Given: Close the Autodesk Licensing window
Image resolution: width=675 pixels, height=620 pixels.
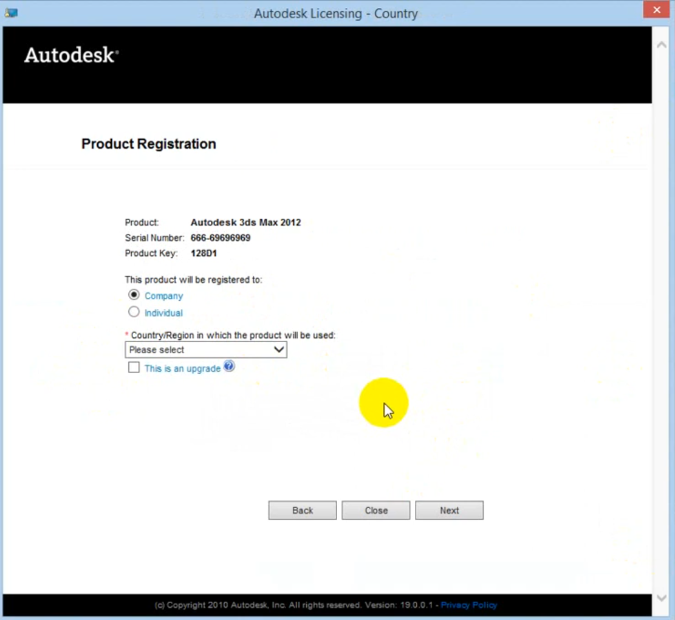Looking at the screenshot, I should [657, 10].
